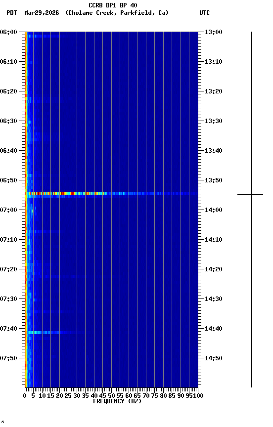This screenshot has width=273, height=427.
Task: Click the 07:50 PDT time label
Action: point(8,359)
